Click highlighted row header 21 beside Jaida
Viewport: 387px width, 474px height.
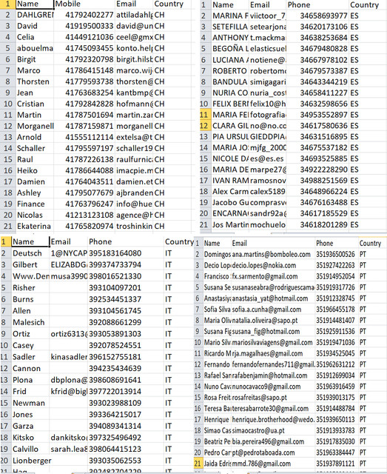click(x=198, y=464)
